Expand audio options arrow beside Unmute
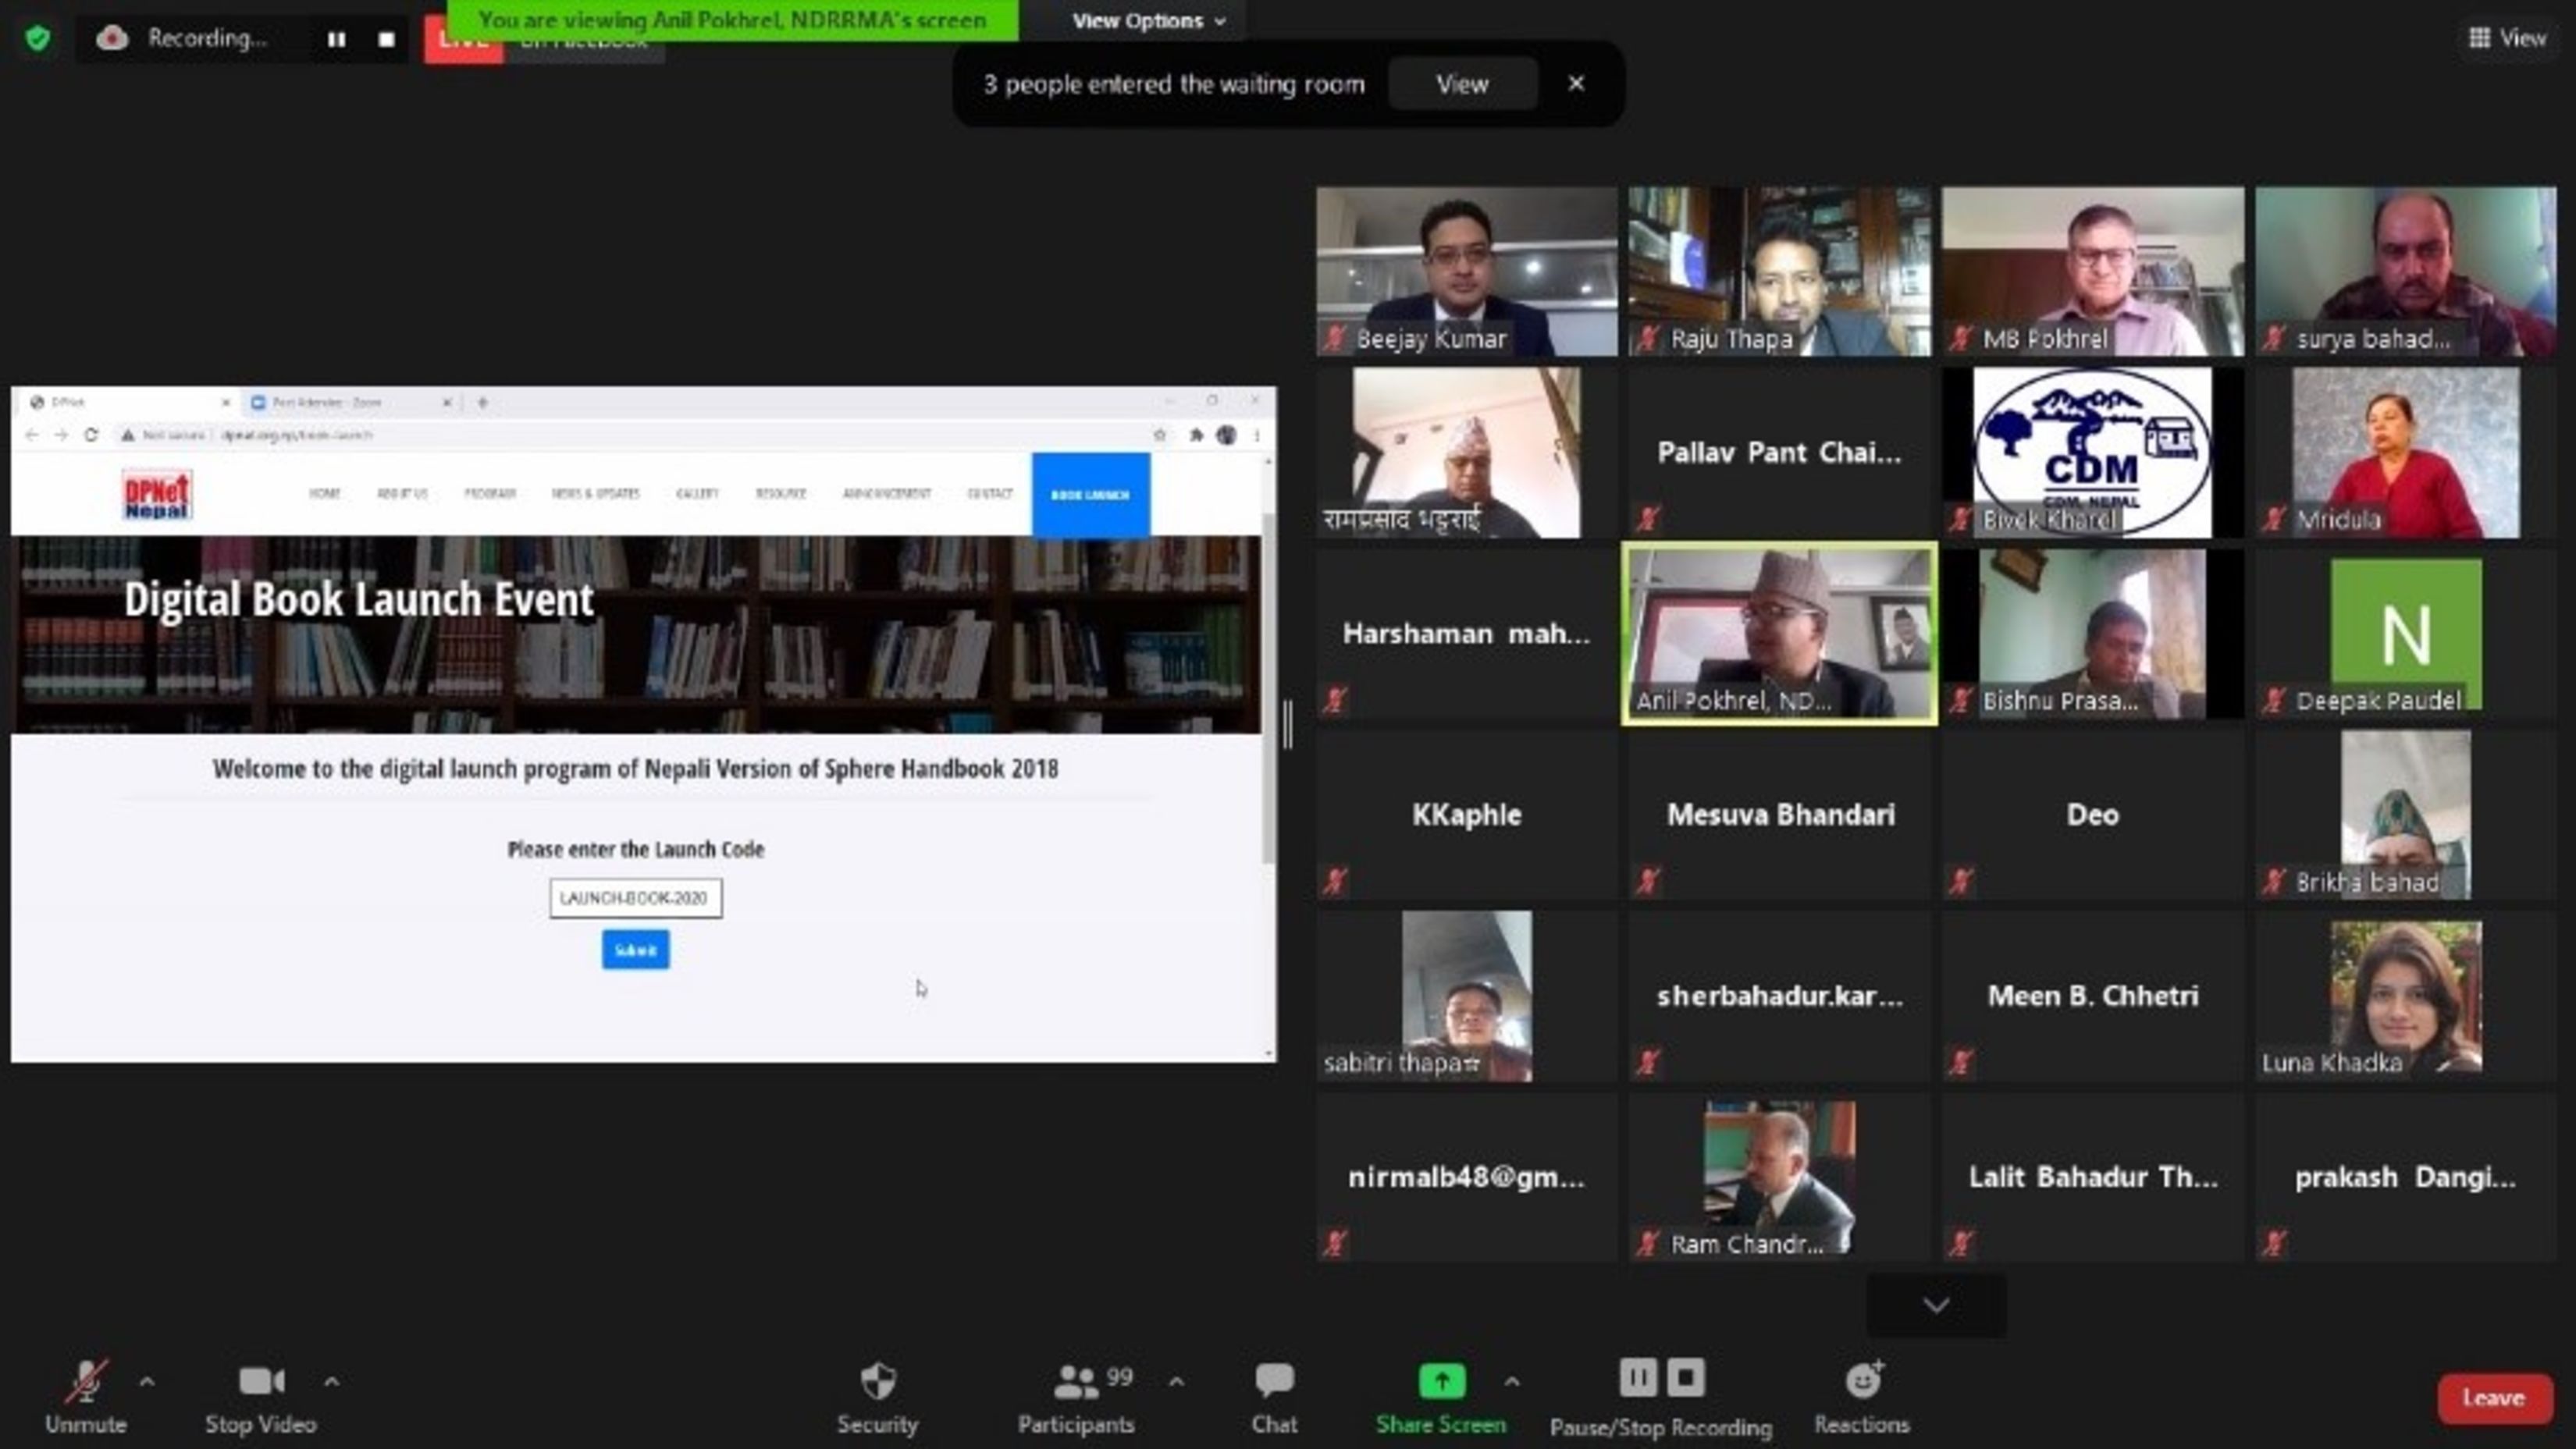The width and height of the screenshot is (2576, 1449). point(147,1382)
